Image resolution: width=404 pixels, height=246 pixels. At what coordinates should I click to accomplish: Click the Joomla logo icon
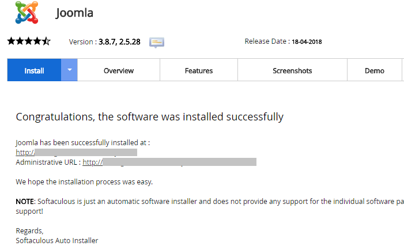tap(27, 12)
